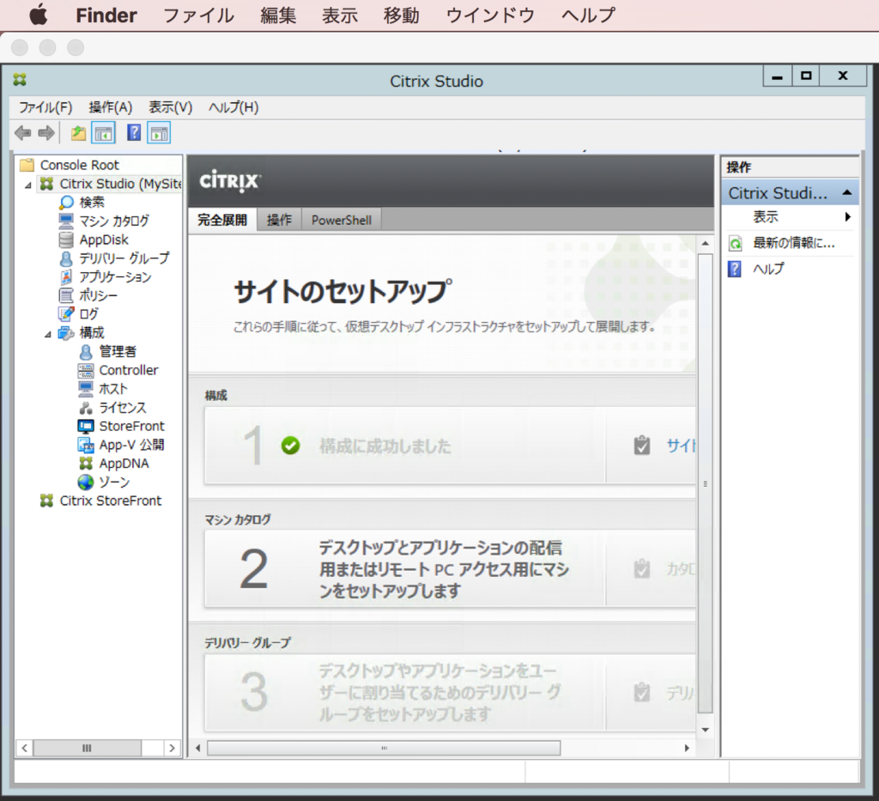
Task: Open the 操作(A) menu
Action: pos(111,107)
